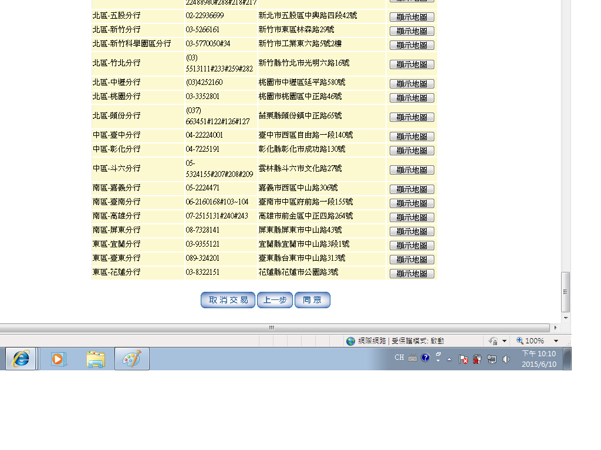Click the 上一步 button
Screen dimensions: 601x450
[x=275, y=300]
